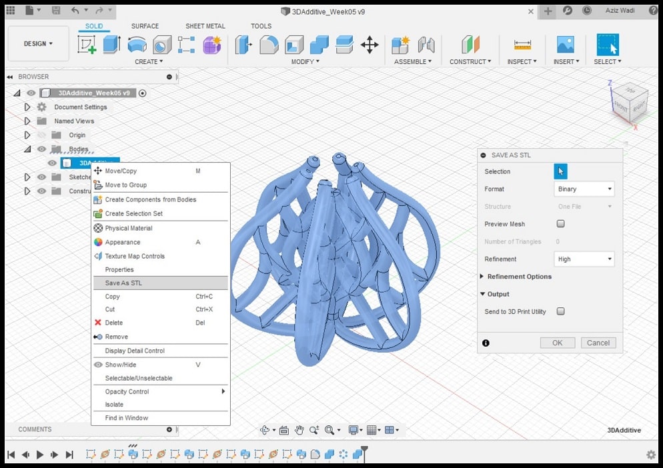Toggle Origin folder visibility eye
663x468 pixels.
(41, 135)
